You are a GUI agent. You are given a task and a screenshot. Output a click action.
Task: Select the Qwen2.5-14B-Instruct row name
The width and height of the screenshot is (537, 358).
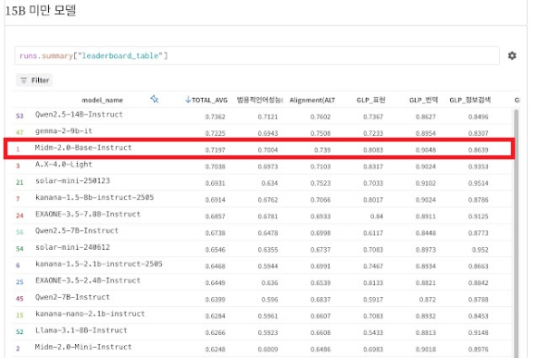click(x=79, y=115)
